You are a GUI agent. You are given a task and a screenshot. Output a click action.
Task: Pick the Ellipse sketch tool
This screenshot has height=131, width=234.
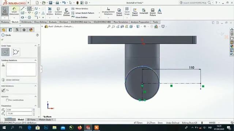coord(36,13)
